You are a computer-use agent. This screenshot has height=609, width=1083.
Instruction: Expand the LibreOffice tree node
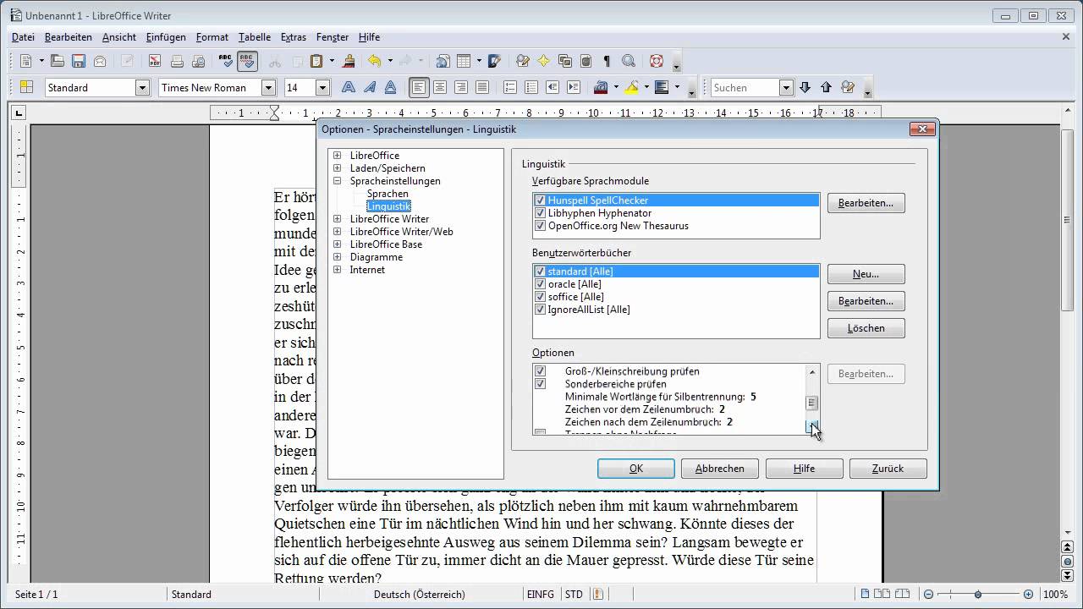coord(338,156)
